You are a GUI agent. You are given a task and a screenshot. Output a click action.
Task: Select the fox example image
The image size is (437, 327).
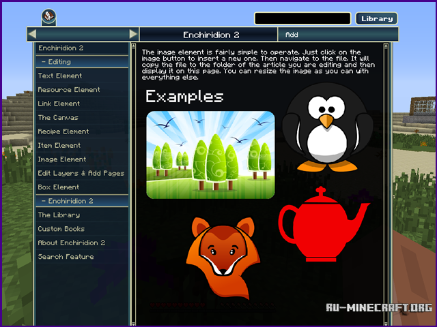223,258
